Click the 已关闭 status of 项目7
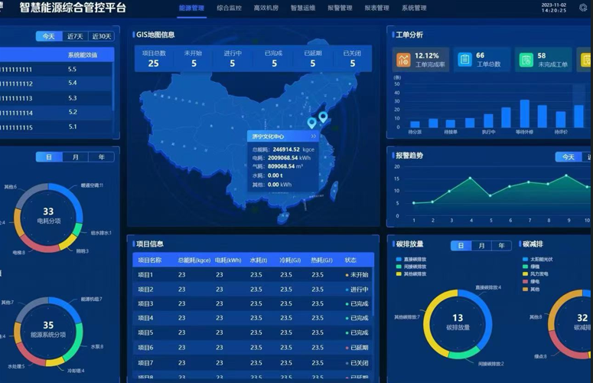The height and width of the screenshot is (383, 593). [357, 363]
